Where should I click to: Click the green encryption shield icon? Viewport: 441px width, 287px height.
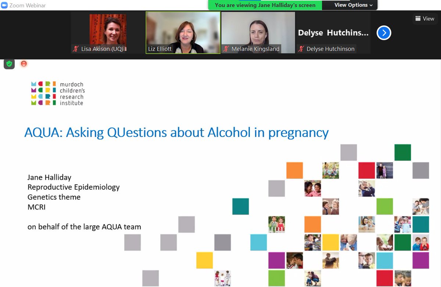click(9, 64)
